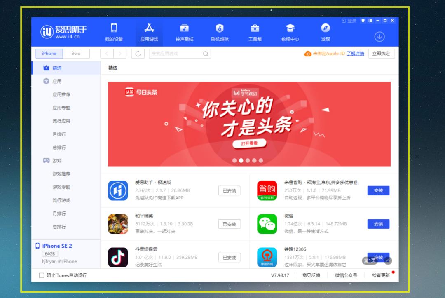
Task: Click 意见反馈 in status bar
Action: pyautogui.click(x=311, y=275)
